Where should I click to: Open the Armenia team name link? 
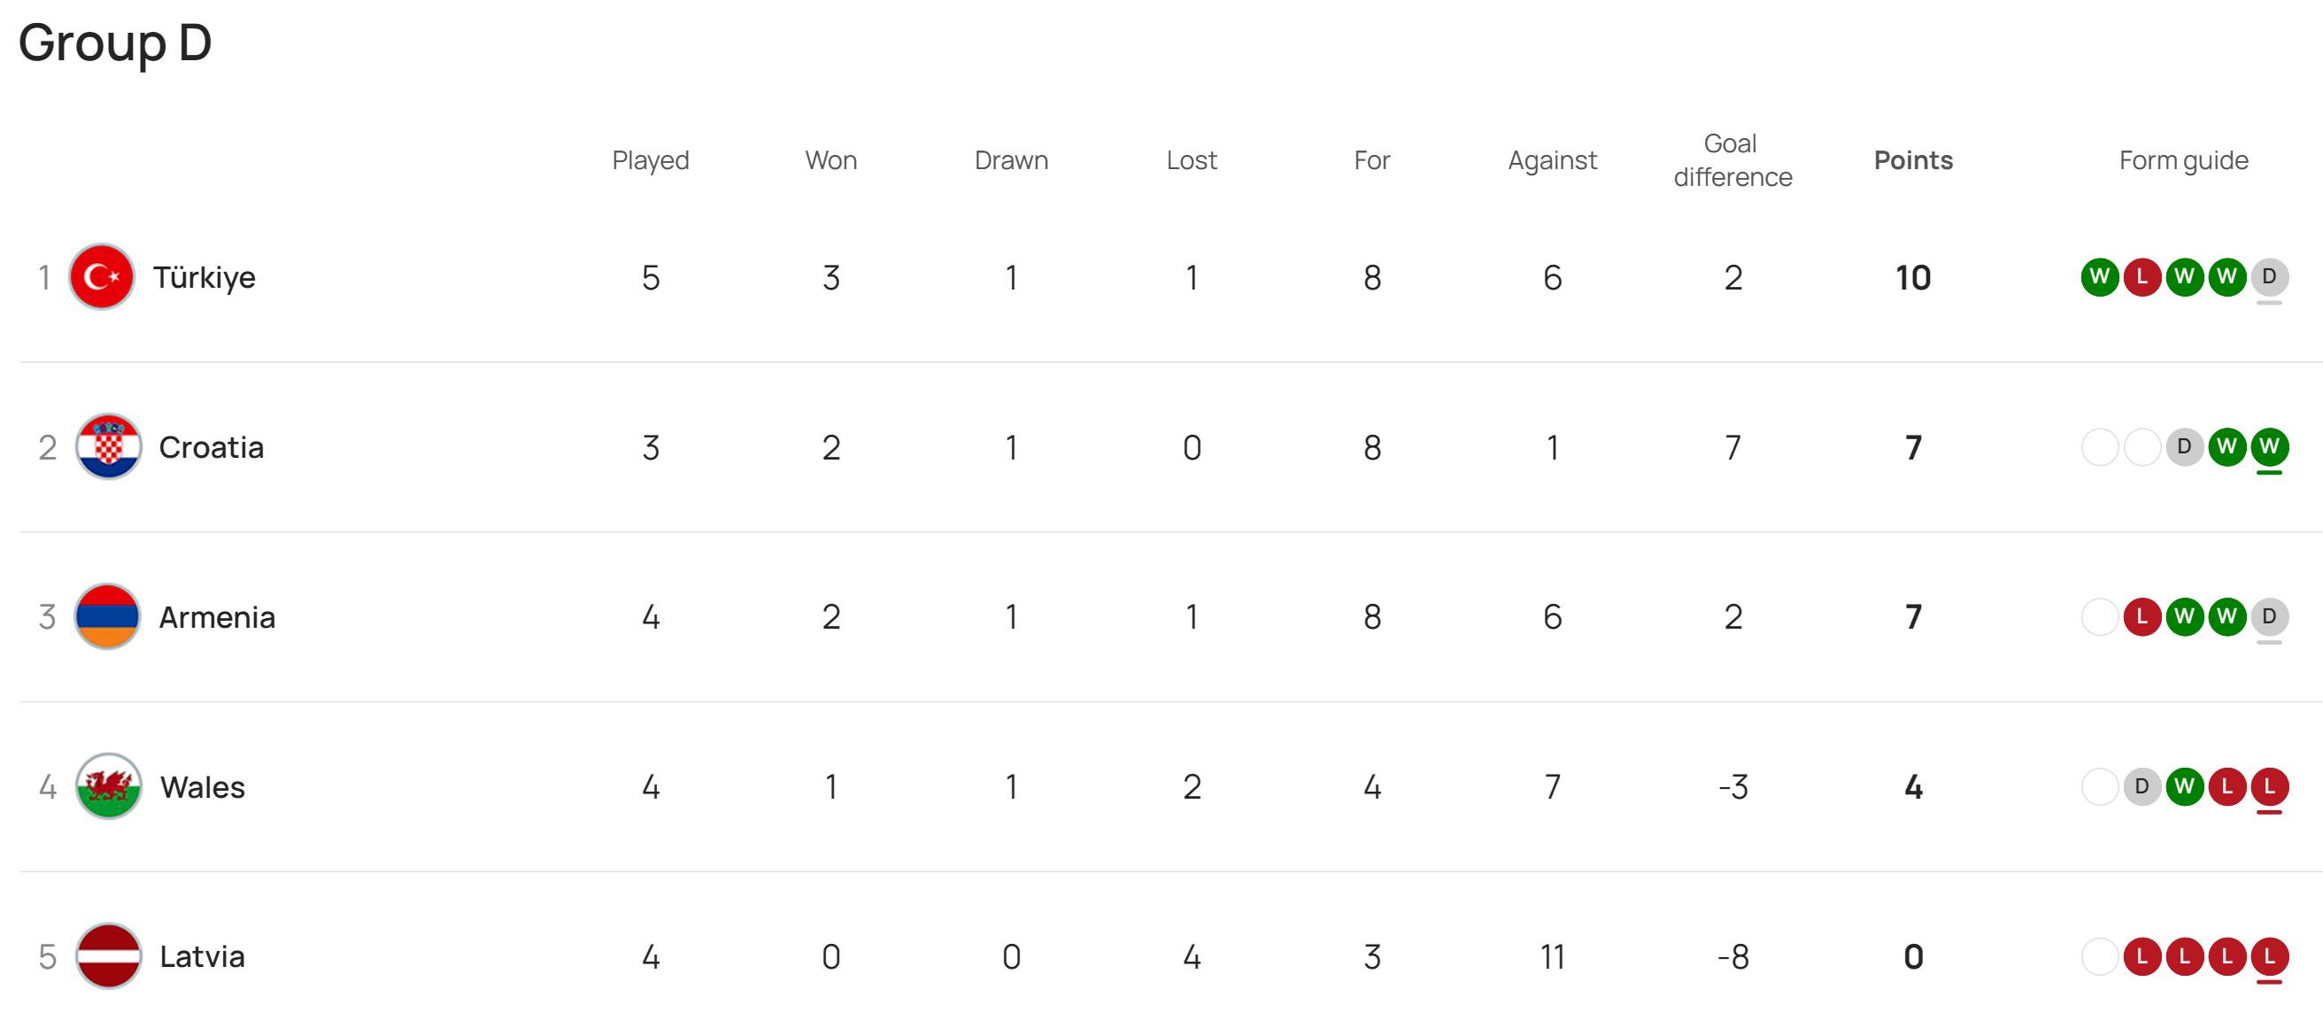click(x=217, y=617)
